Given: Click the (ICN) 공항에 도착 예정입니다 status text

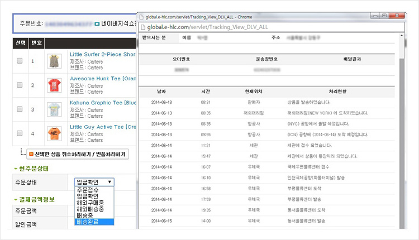Looking at the screenshot, I should pyautogui.click(x=327, y=135).
